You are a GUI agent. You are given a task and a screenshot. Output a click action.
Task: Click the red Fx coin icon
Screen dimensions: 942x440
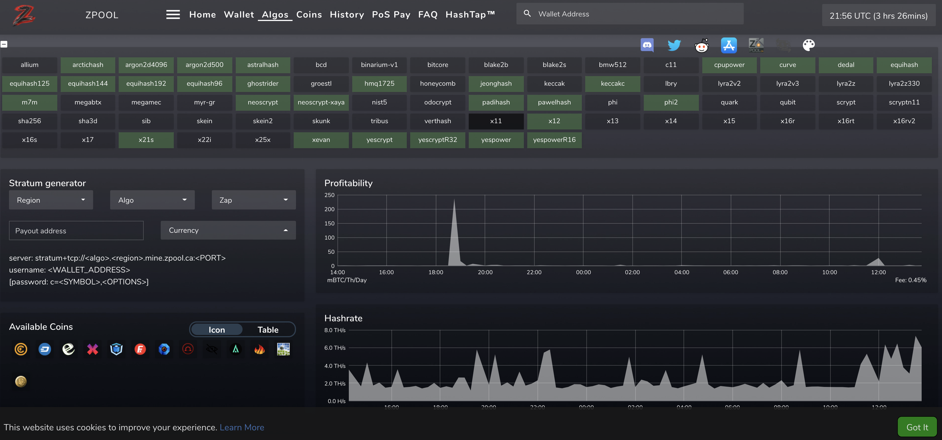(140, 349)
